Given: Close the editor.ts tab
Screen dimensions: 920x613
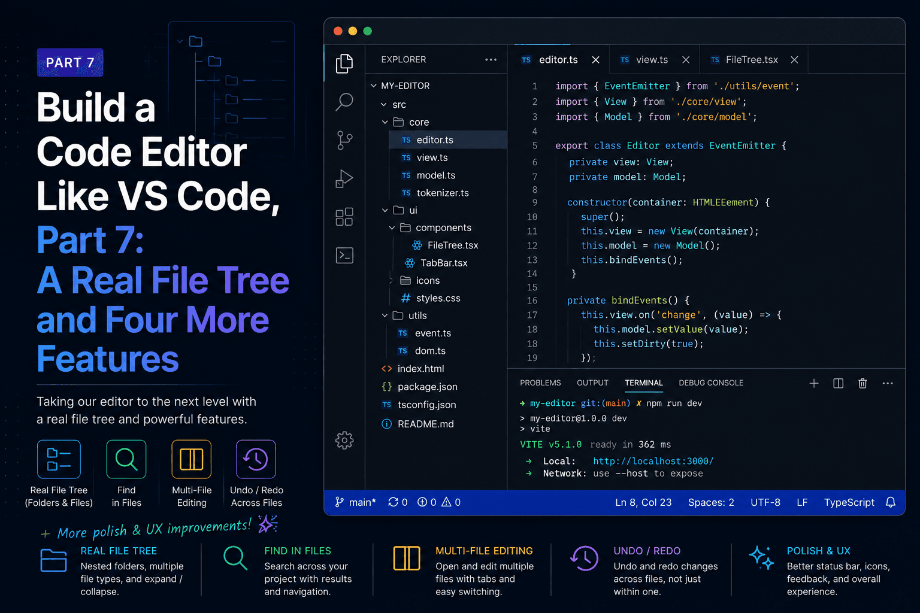Looking at the screenshot, I should [595, 60].
